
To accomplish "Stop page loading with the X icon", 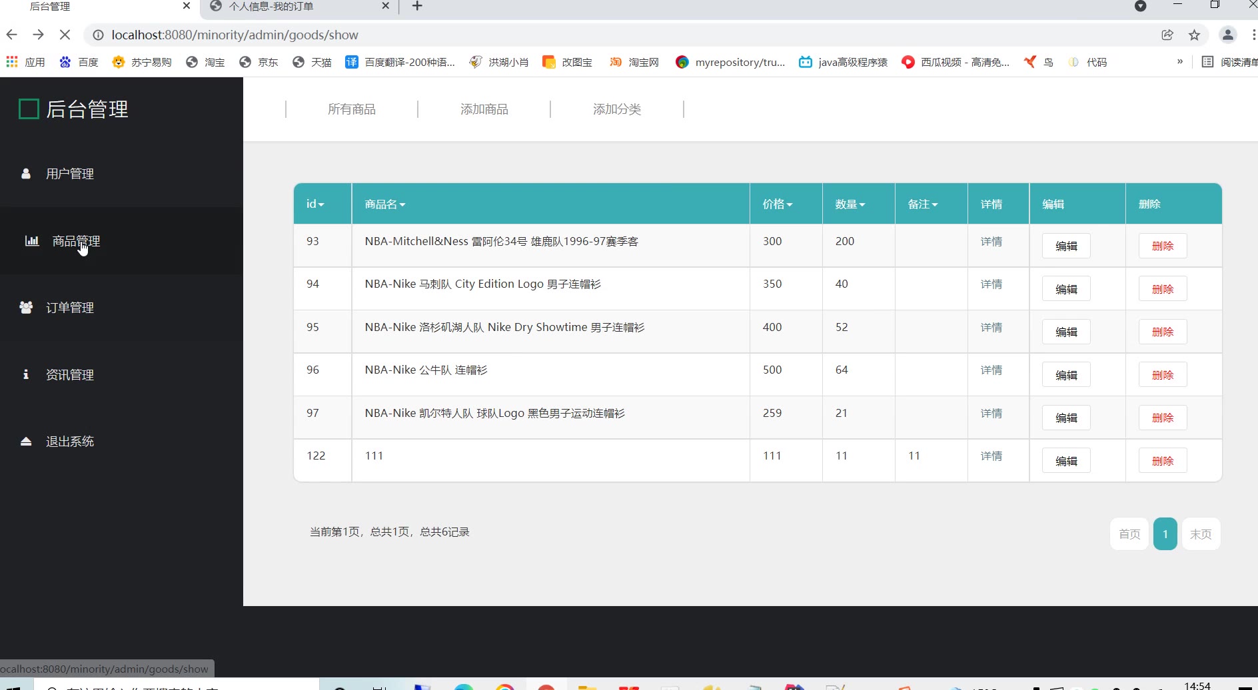I will (65, 35).
